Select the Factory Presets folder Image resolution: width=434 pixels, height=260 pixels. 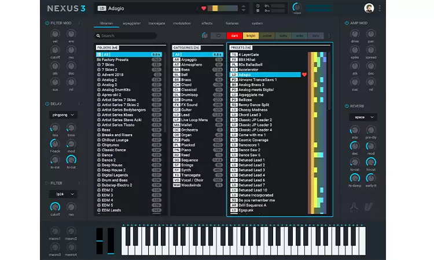pyautogui.click(x=129, y=60)
